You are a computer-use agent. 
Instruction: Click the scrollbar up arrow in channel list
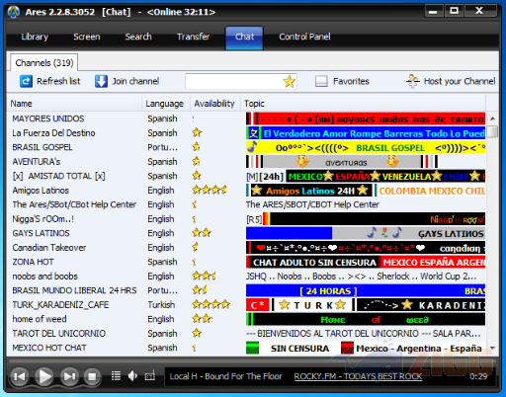click(x=492, y=119)
